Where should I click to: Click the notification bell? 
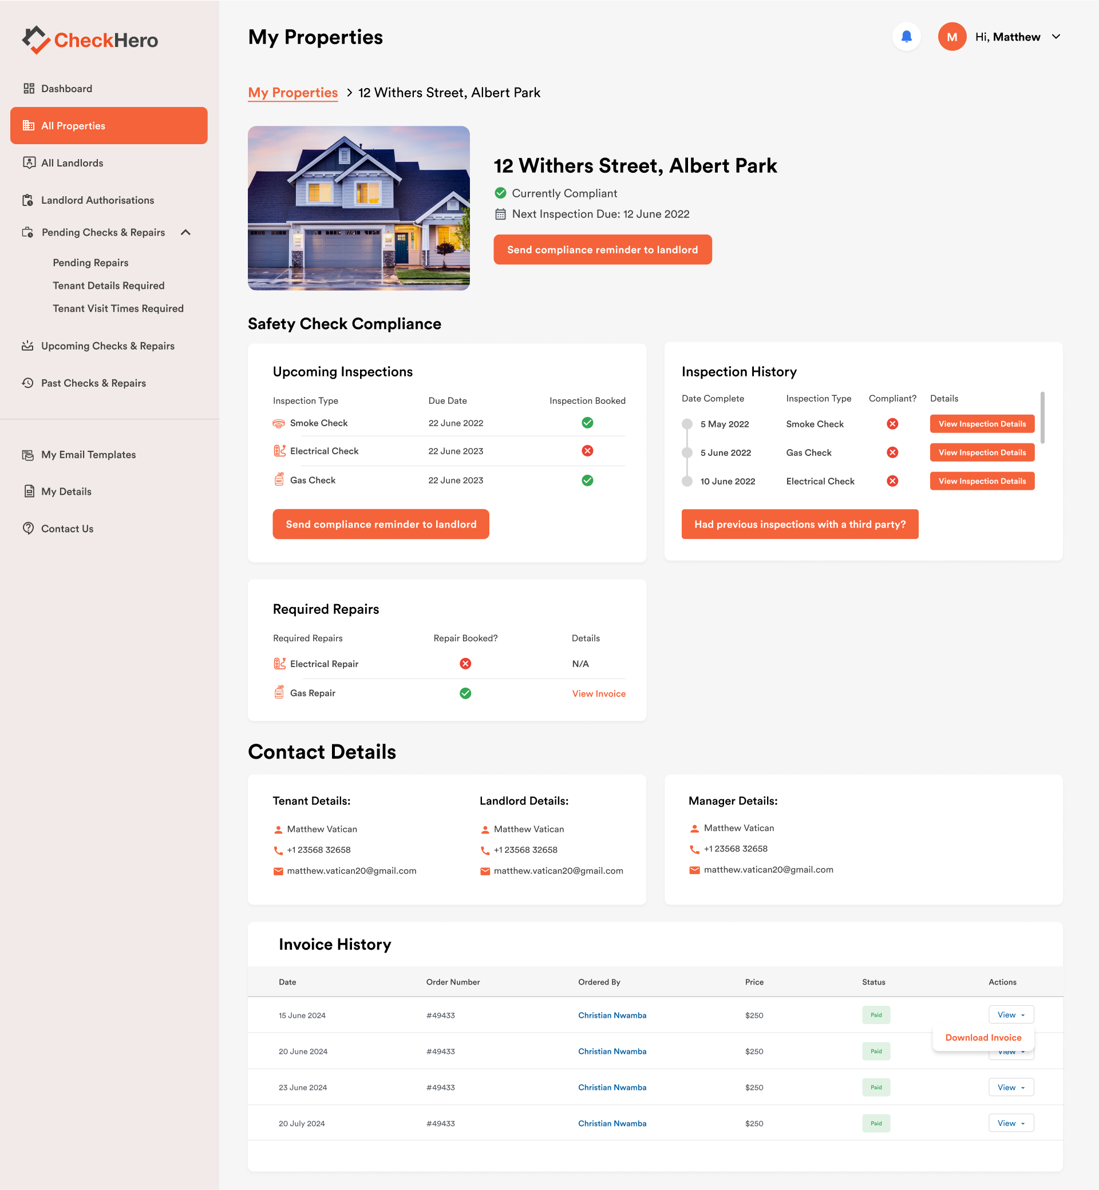906,36
